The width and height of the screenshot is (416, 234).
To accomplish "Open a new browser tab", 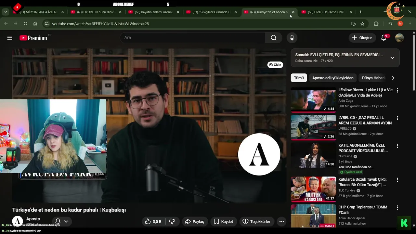I will point(360,12).
